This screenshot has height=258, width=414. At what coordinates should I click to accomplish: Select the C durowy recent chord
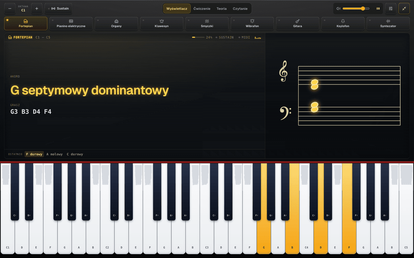[75, 154]
